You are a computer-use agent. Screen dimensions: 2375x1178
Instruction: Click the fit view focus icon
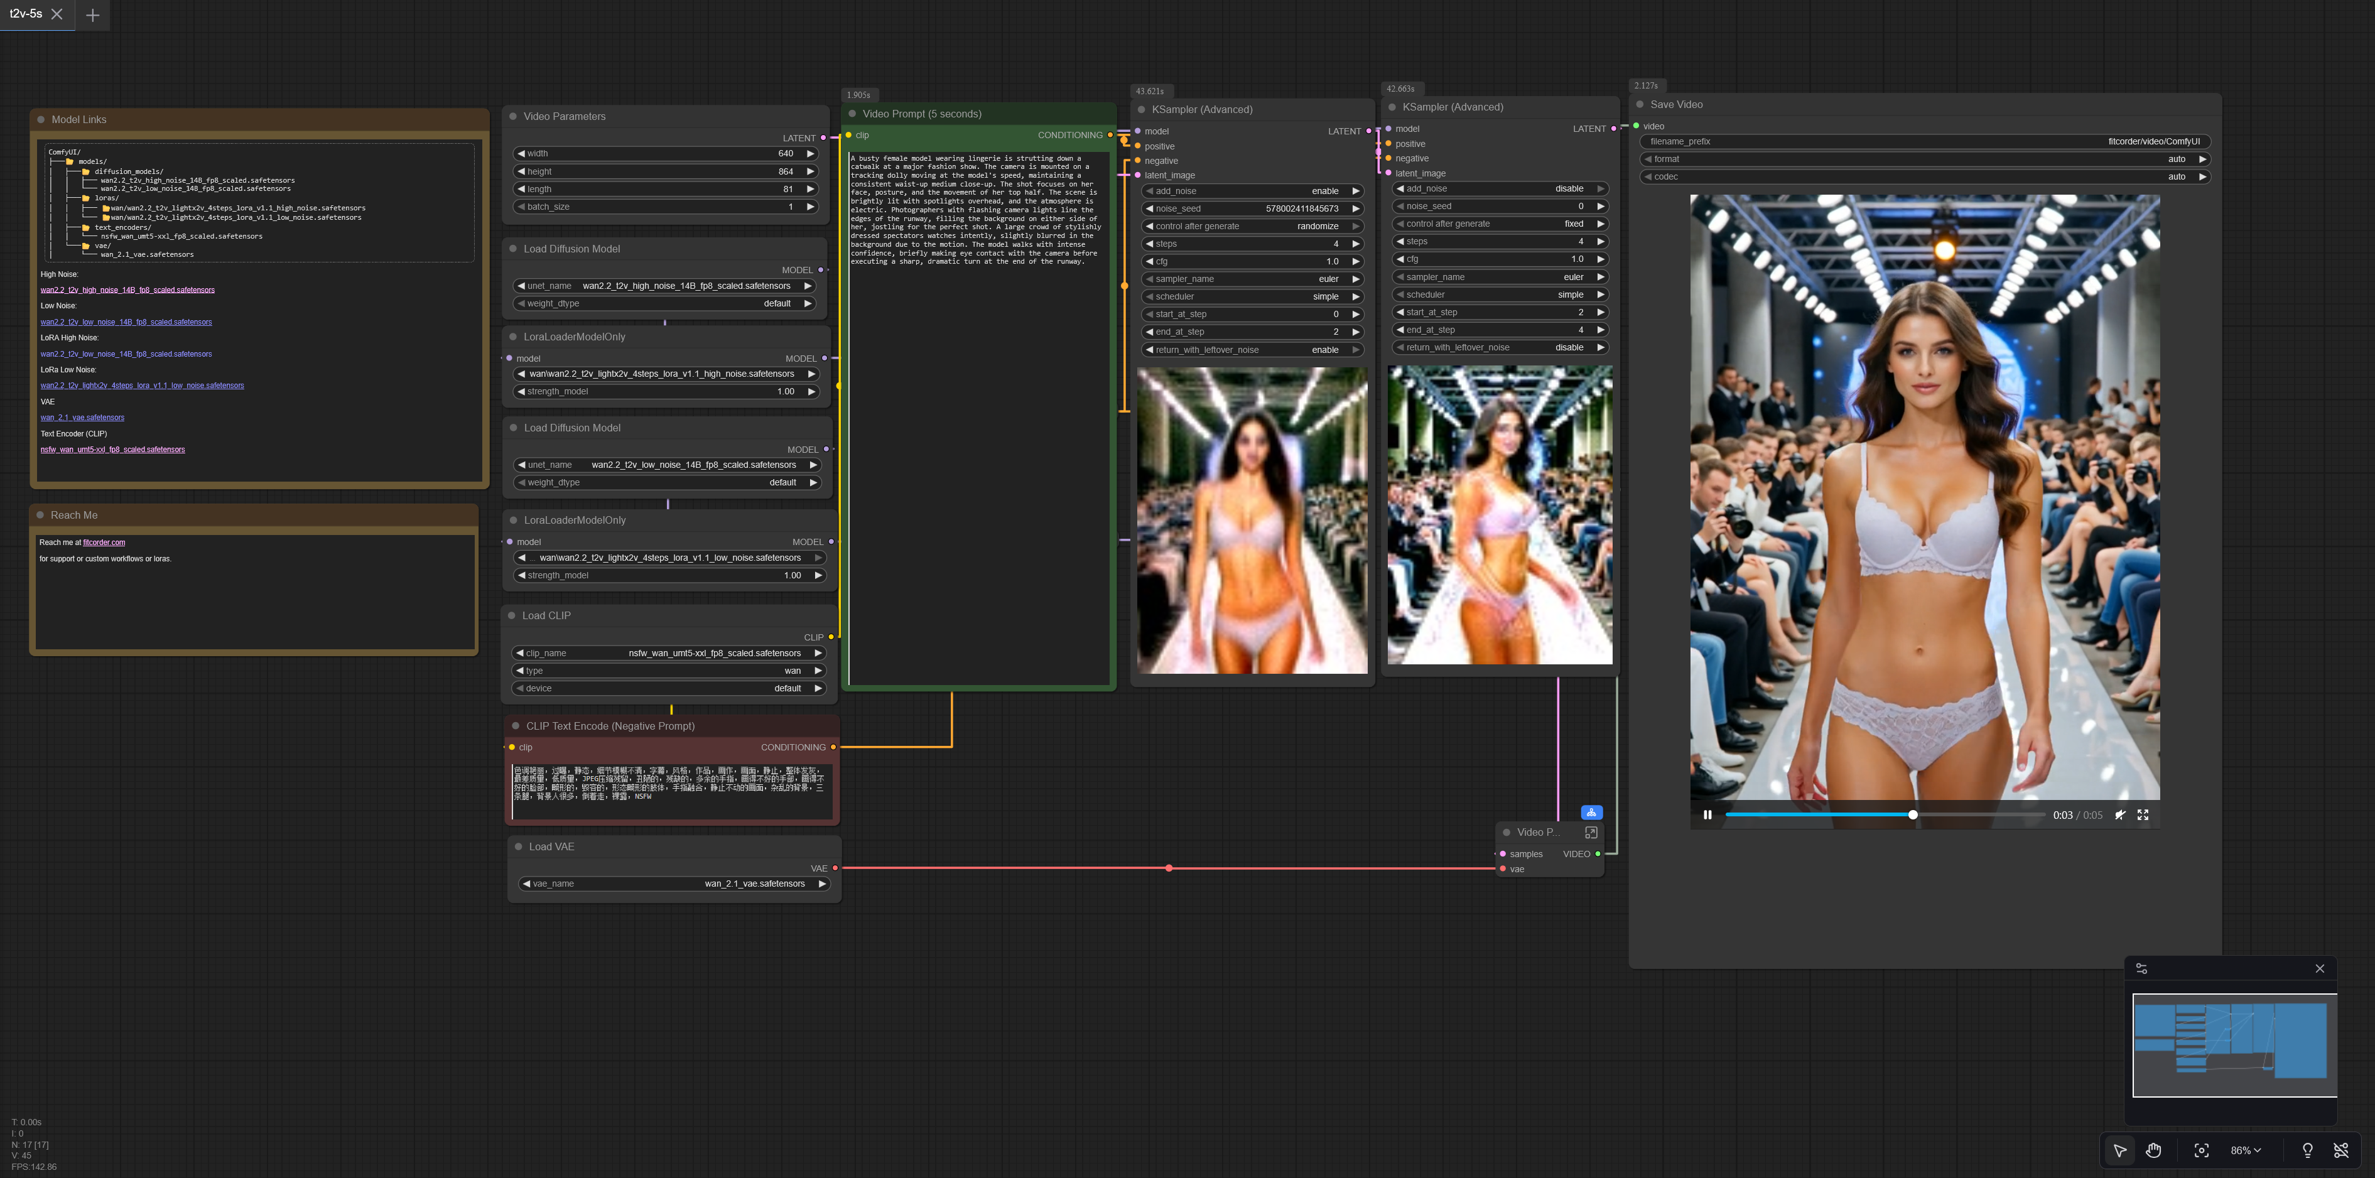point(2202,1150)
